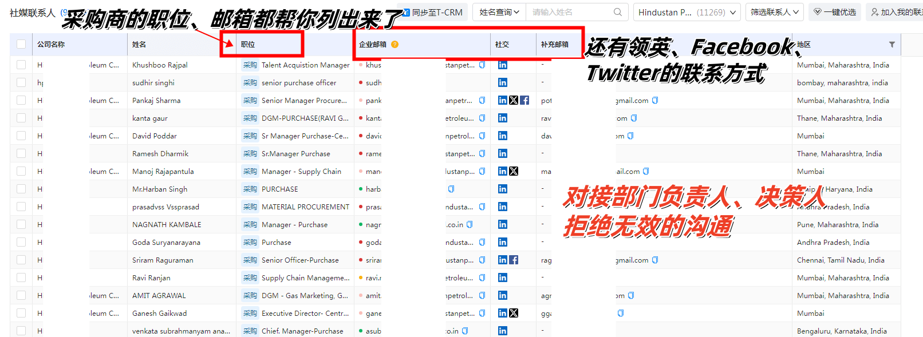This screenshot has width=923, height=337.
Task: Click the 同步至T-CRM button
Action: [x=434, y=12]
